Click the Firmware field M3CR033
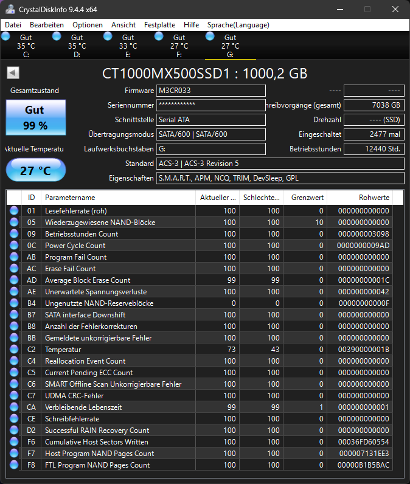 (211, 91)
